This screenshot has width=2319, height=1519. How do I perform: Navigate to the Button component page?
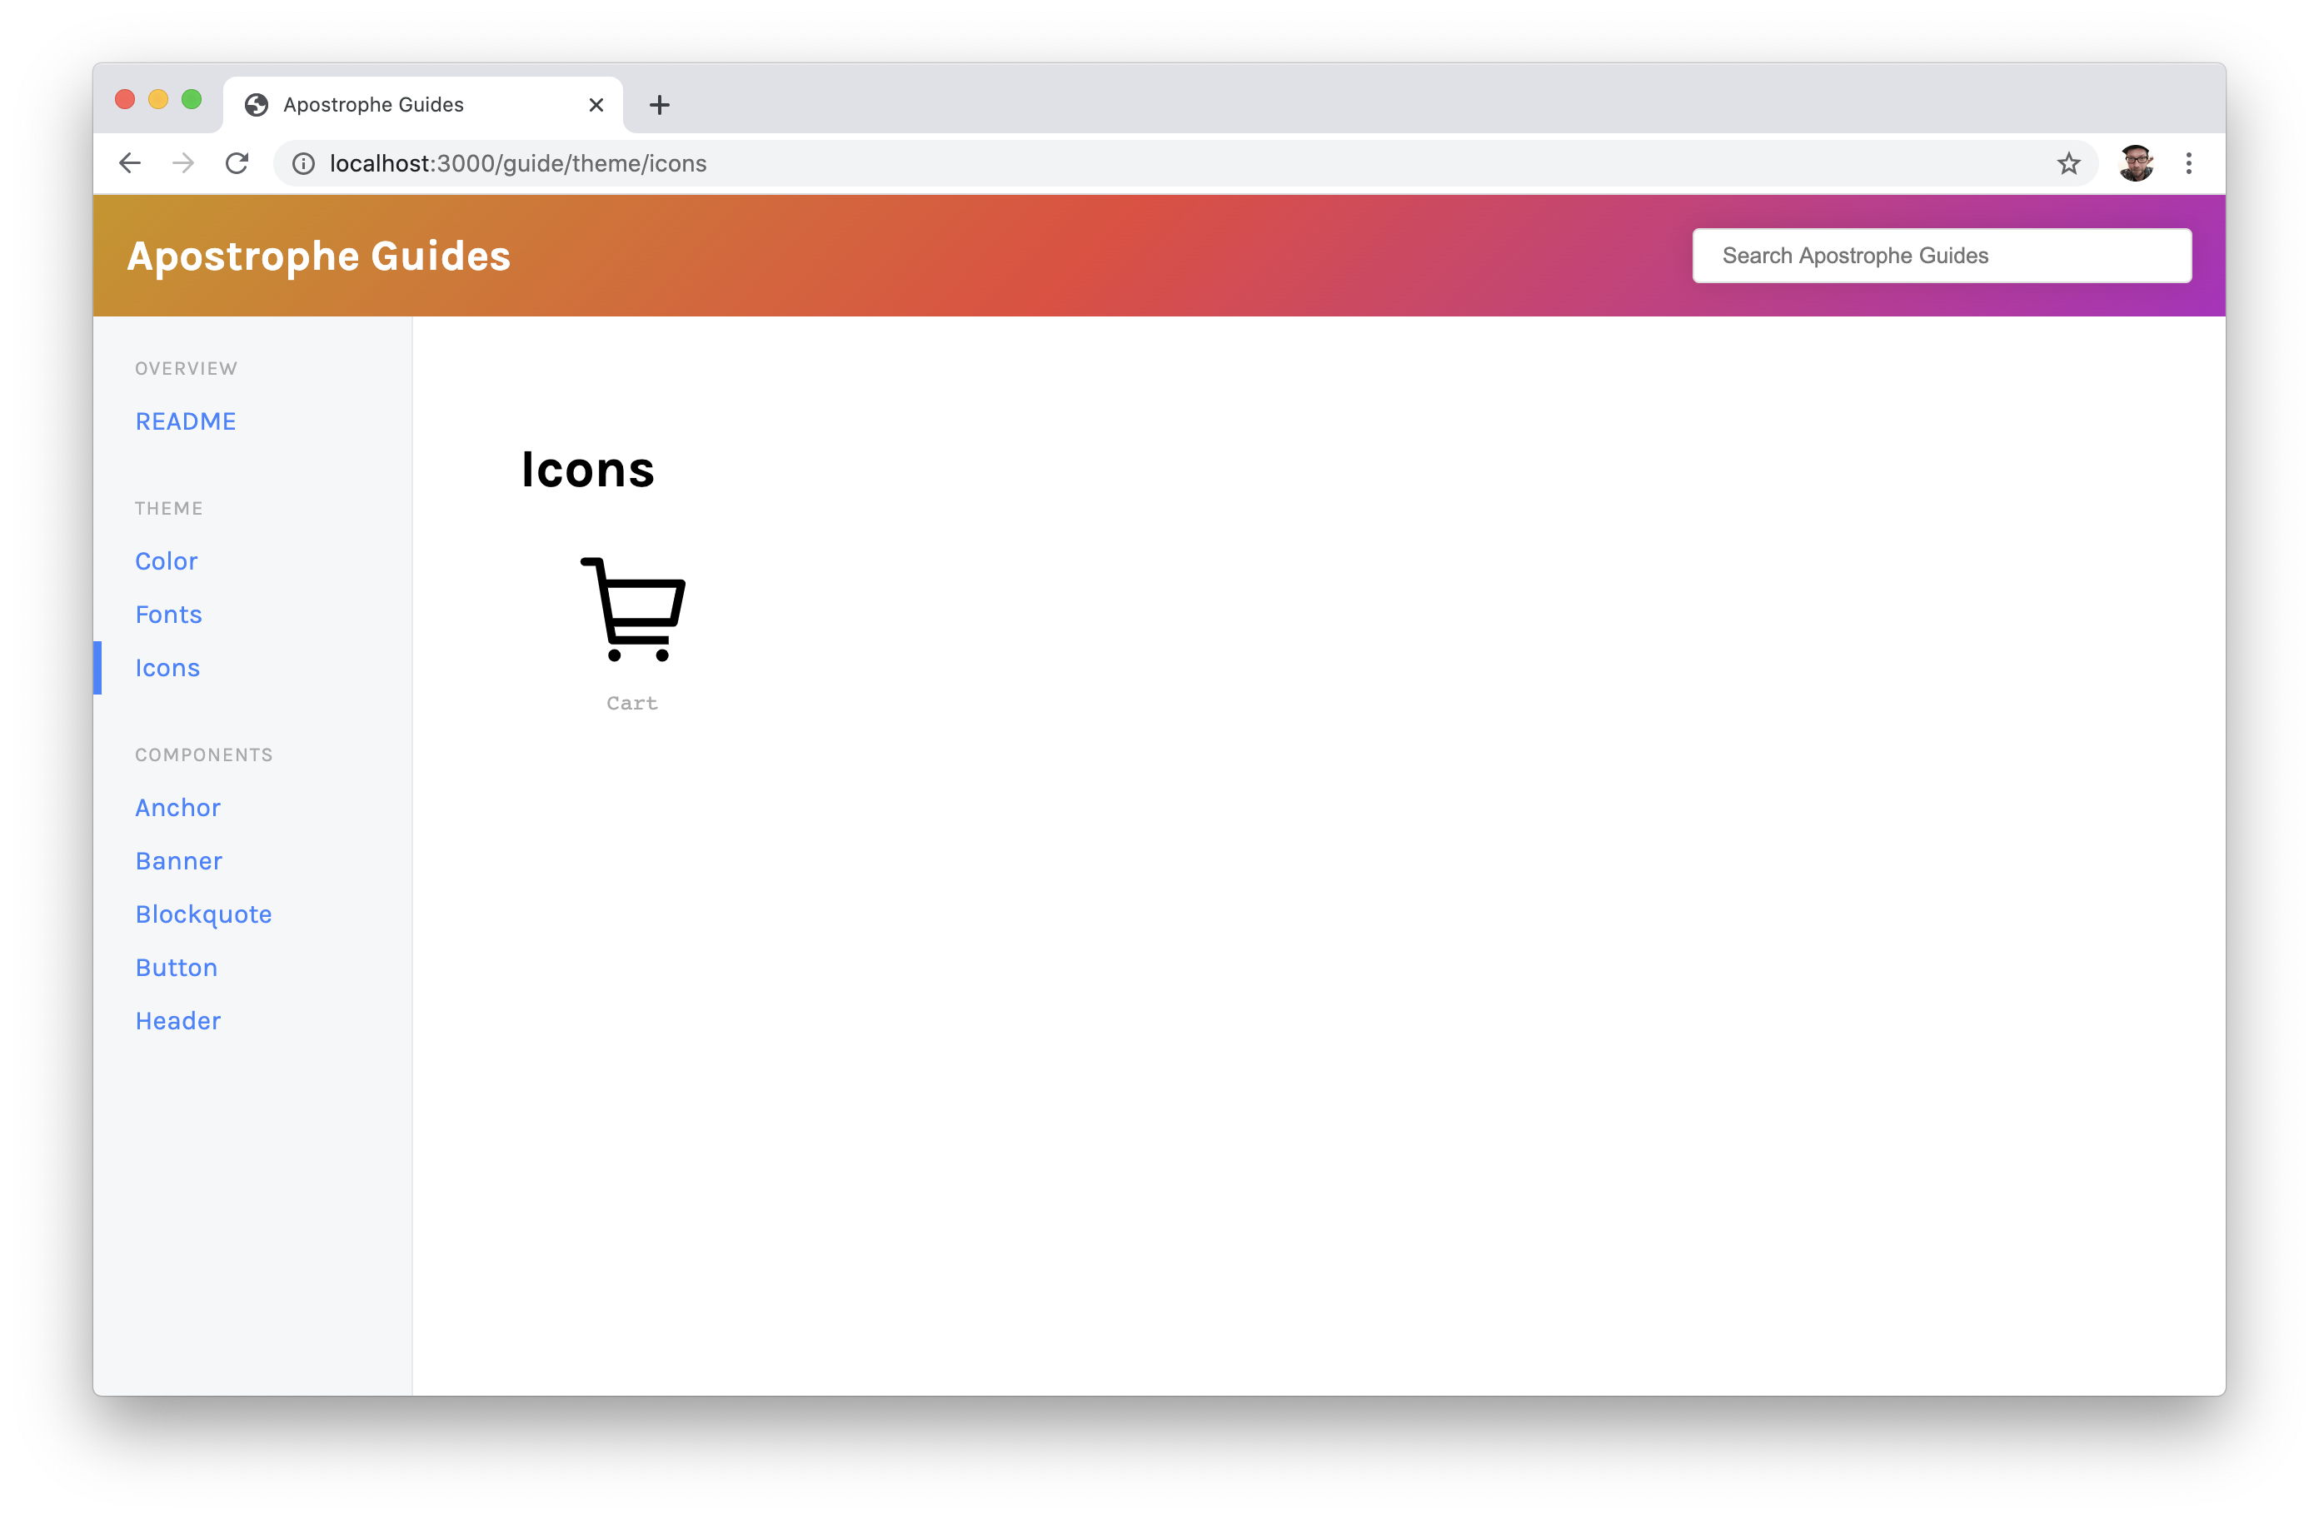[x=177, y=966]
